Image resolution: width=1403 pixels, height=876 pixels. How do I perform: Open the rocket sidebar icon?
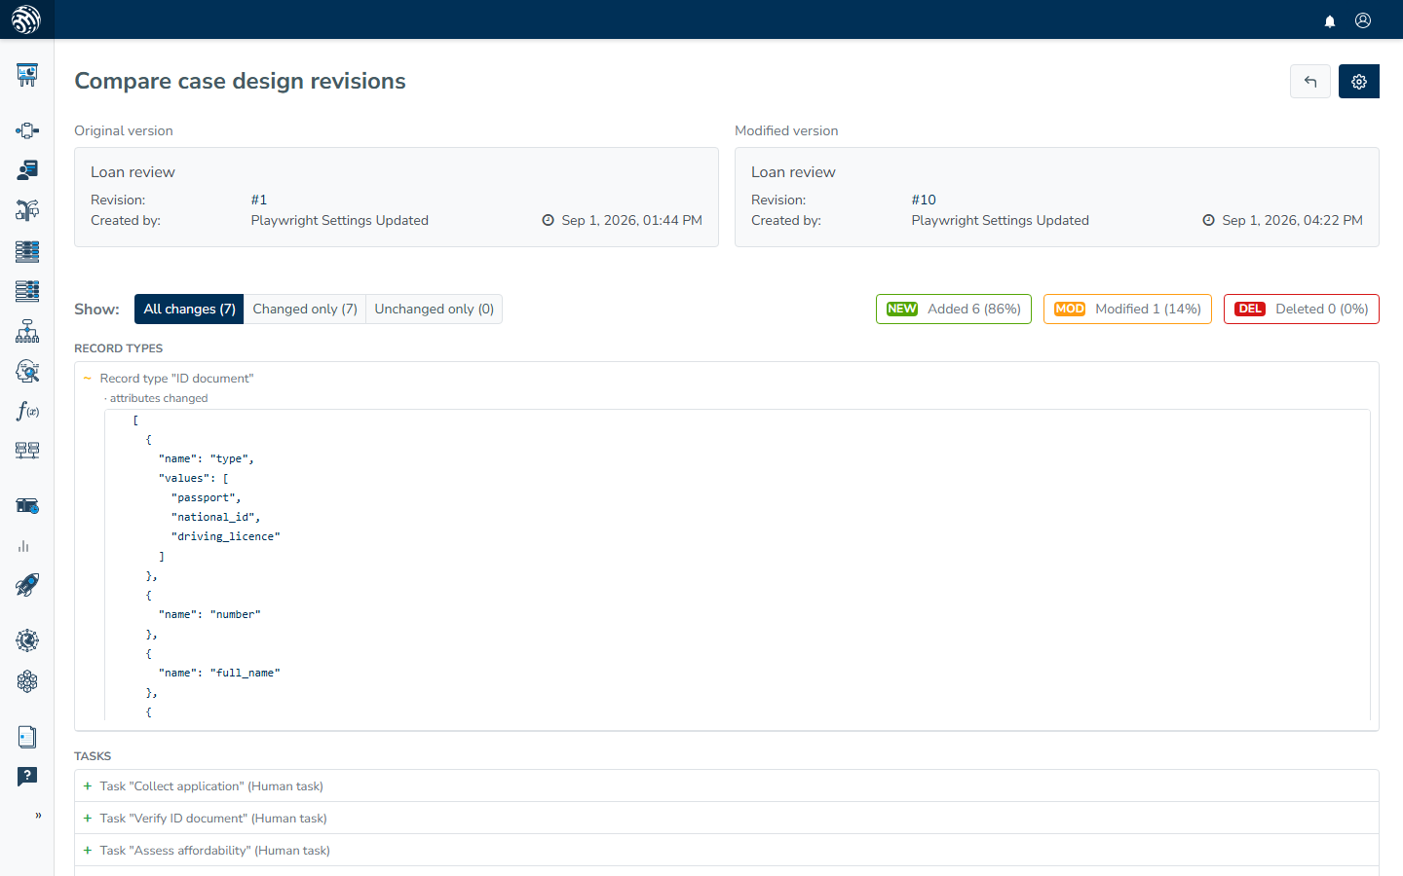coord(27,585)
